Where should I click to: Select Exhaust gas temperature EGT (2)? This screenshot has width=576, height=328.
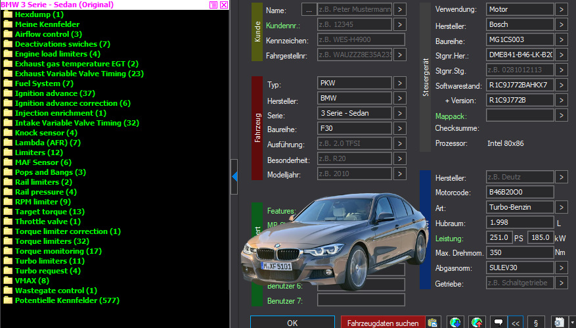point(71,64)
